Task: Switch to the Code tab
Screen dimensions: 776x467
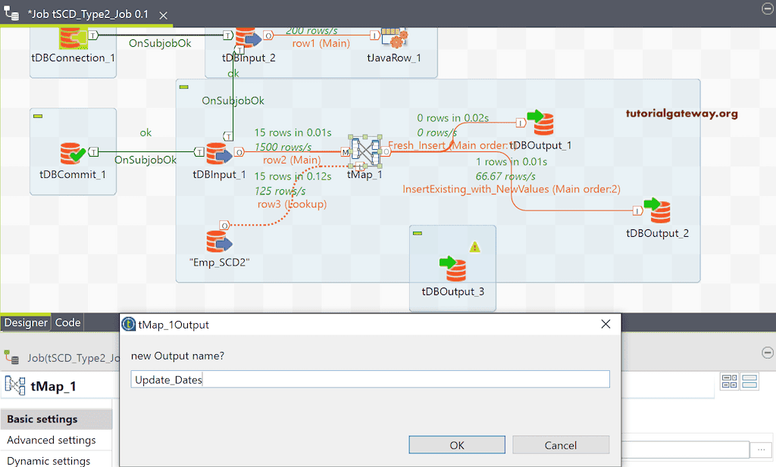Action: (67, 322)
